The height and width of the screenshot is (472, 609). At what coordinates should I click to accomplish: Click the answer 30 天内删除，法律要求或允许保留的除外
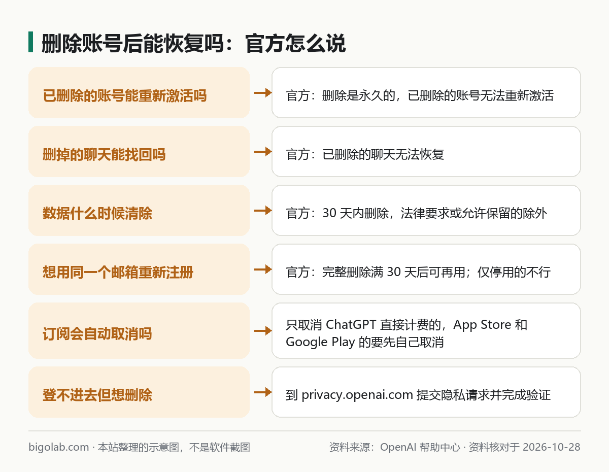tap(426, 211)
